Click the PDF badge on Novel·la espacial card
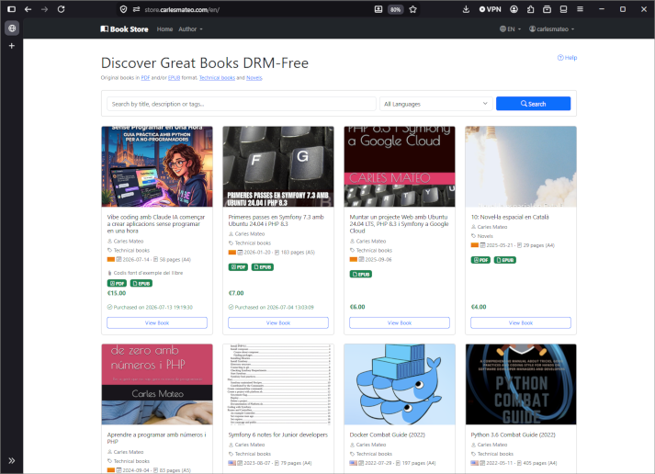This screenshot has height=474, width=655. click(x=480, y=260)
